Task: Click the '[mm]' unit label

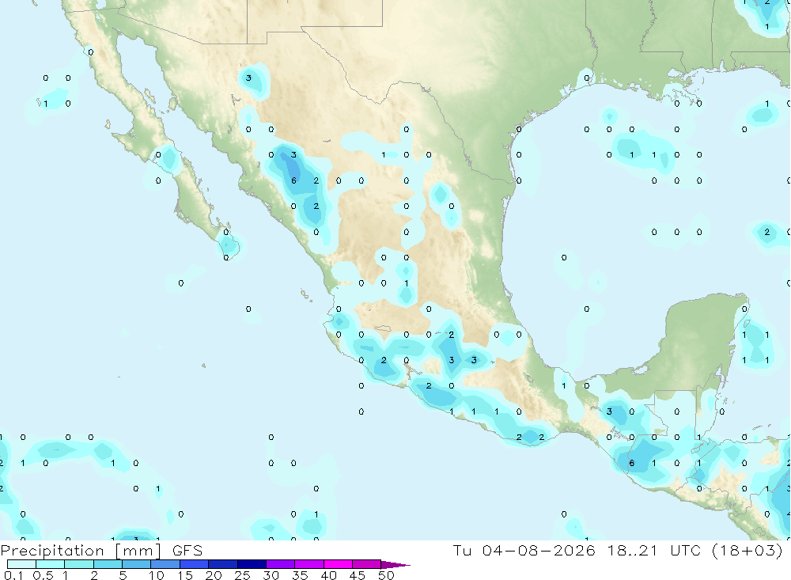Action: click(x=138, y=551)
